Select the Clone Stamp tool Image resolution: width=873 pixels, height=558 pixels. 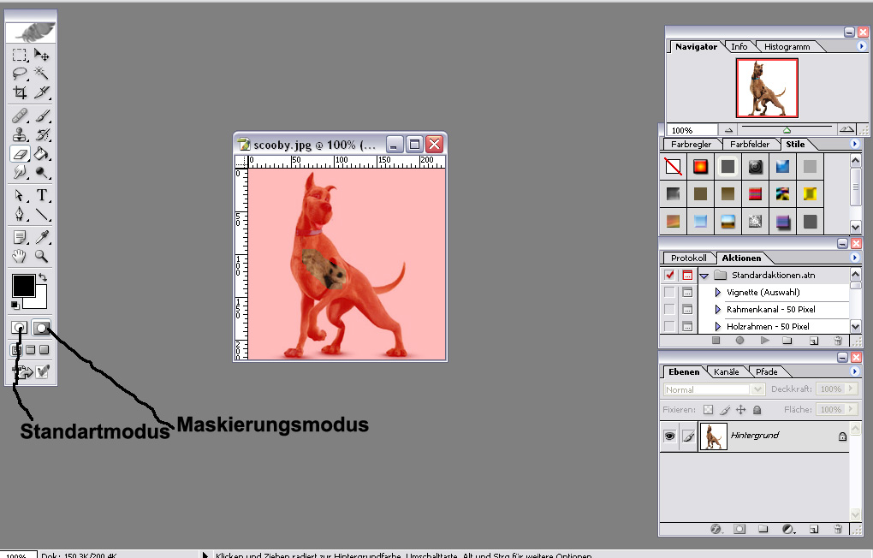pos(20,134)
